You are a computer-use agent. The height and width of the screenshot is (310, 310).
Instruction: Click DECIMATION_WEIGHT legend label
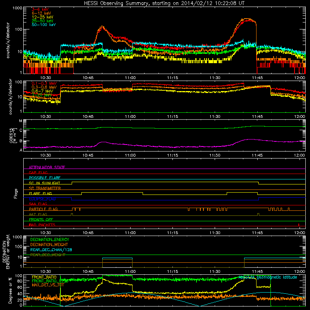49,245
